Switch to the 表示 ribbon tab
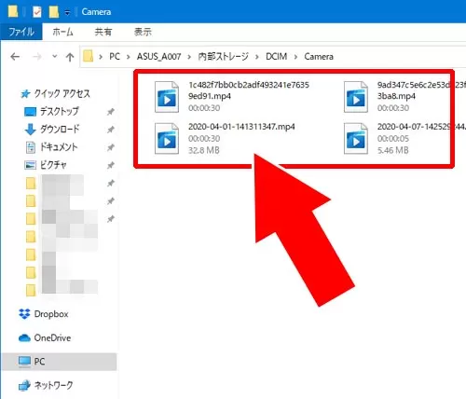 point(143,32)
